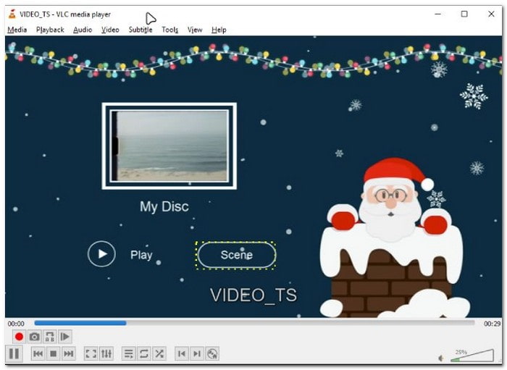This screenshot has width=507, height=370.
Task: Open extended settings equalizer icon
Action: click(106, 353)
